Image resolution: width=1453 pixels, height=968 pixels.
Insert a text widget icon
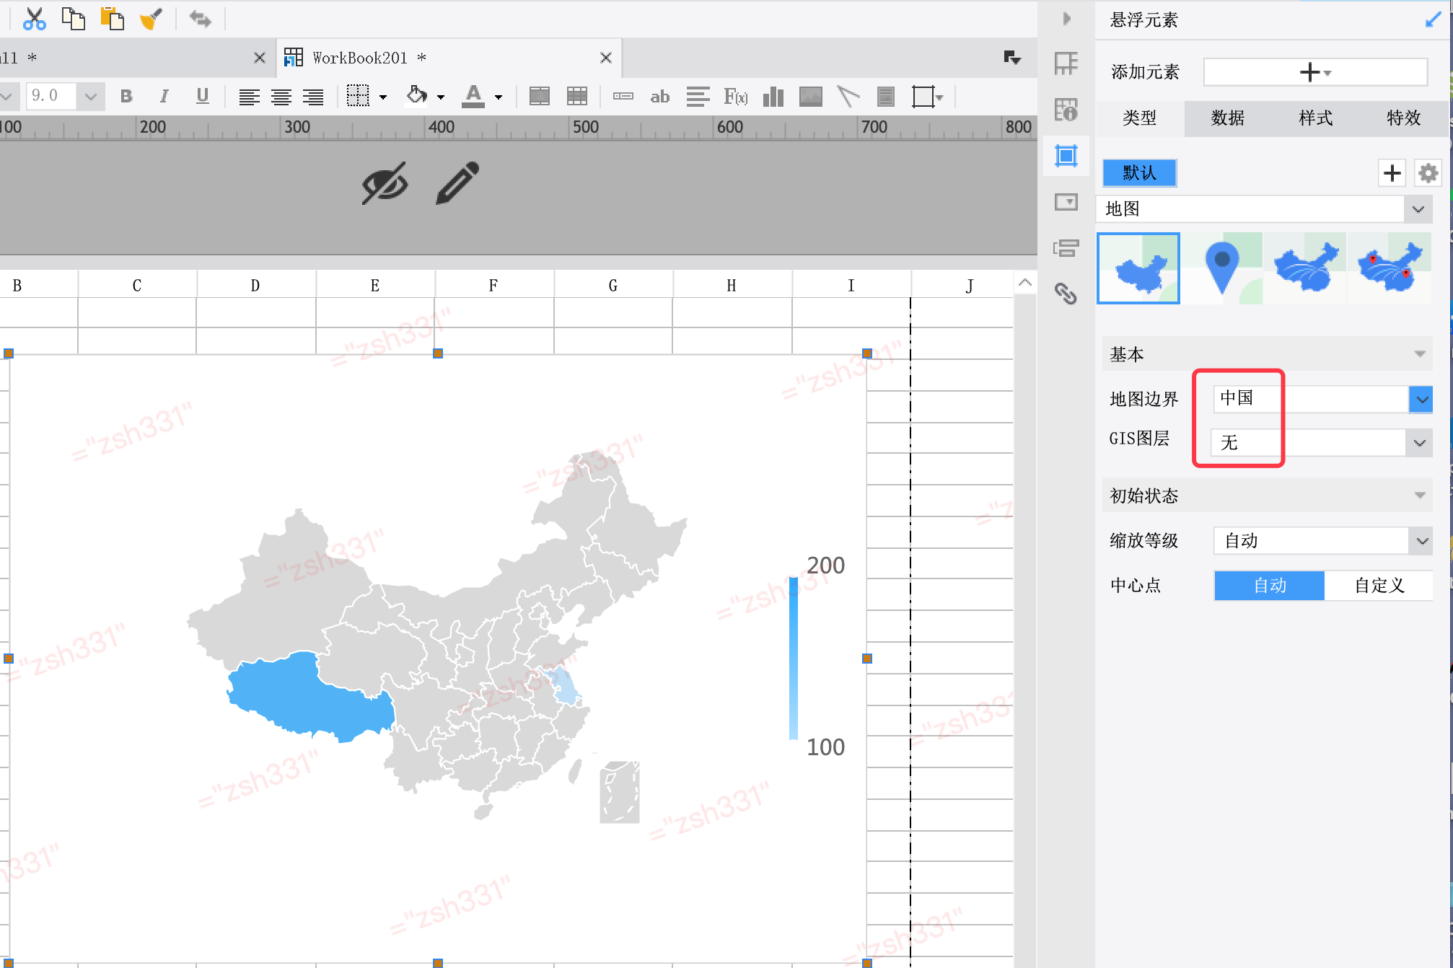tap(623, 97)
